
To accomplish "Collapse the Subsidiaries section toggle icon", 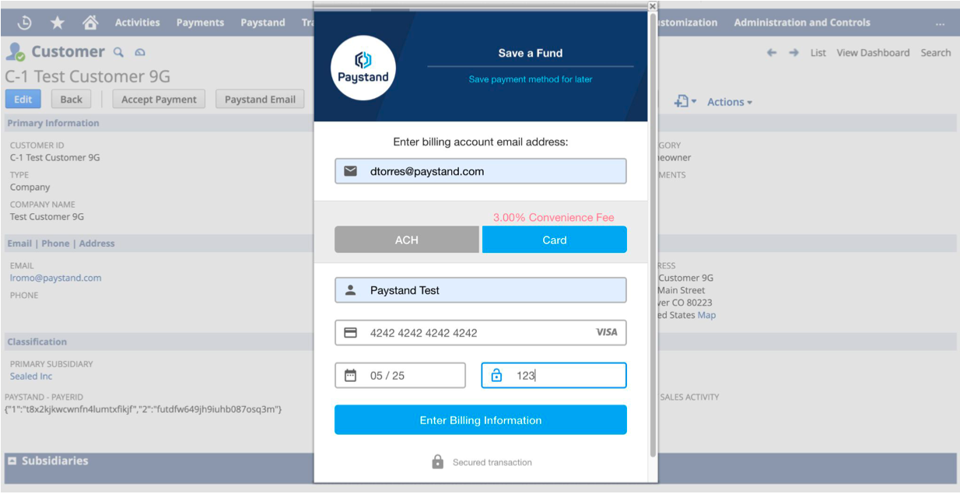I will [12, 461].
